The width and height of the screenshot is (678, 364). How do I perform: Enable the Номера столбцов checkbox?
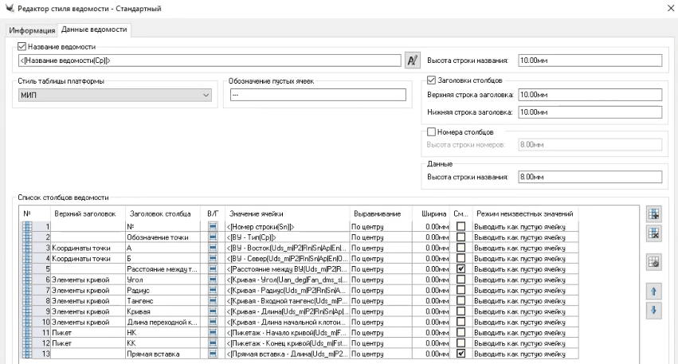click(432, 131)
